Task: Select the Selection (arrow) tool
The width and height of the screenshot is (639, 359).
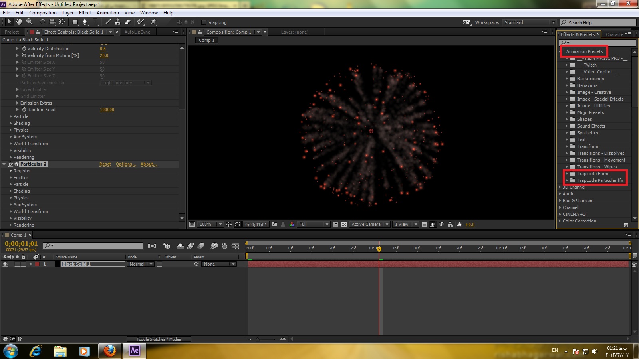Action: 9,22
